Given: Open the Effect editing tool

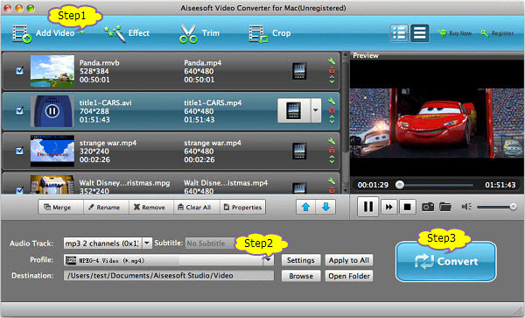Looking at the screenshot, I should point(127,33).
